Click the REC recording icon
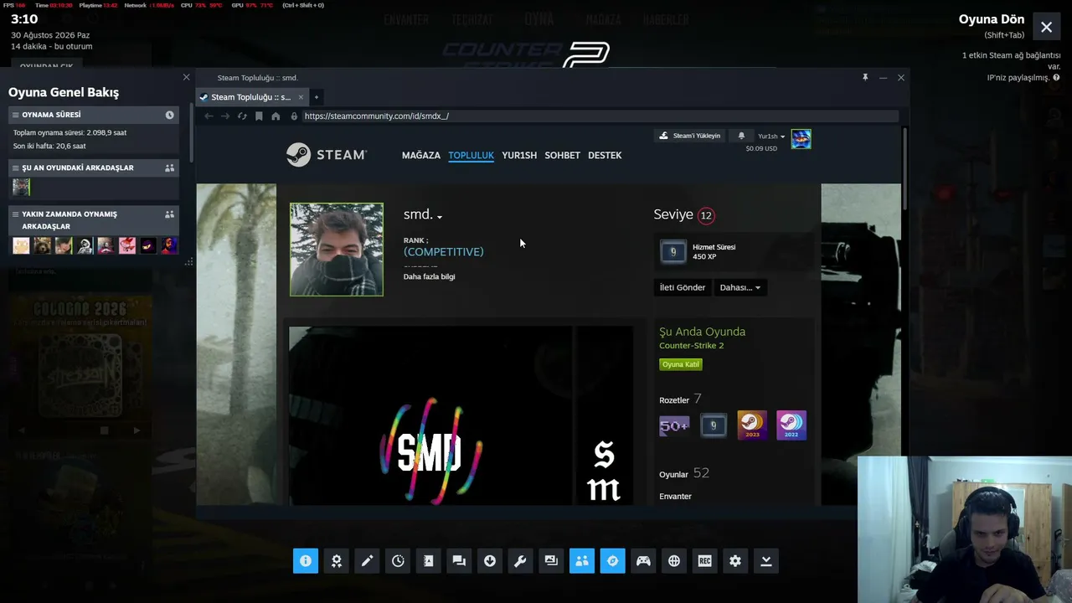This screenshot has width=1072, height=603. point(704,561)
